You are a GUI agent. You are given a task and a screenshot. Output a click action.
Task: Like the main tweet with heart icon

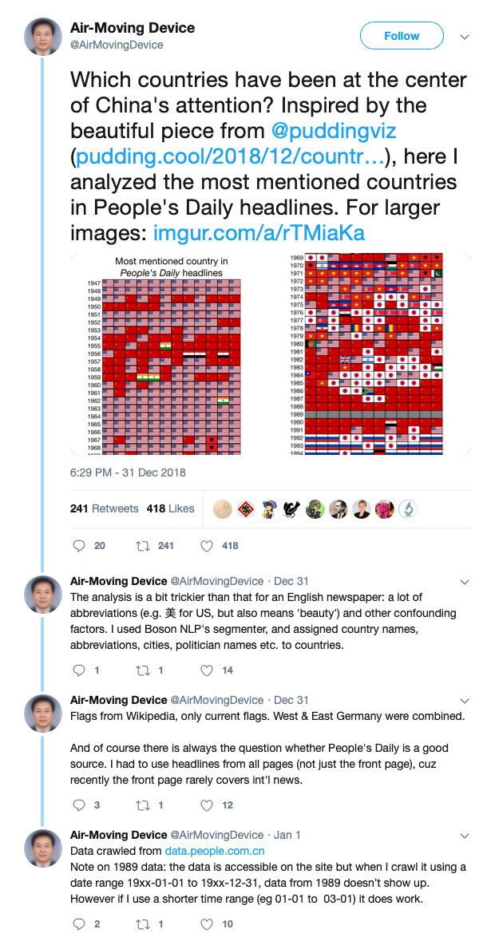coord(207,546)
